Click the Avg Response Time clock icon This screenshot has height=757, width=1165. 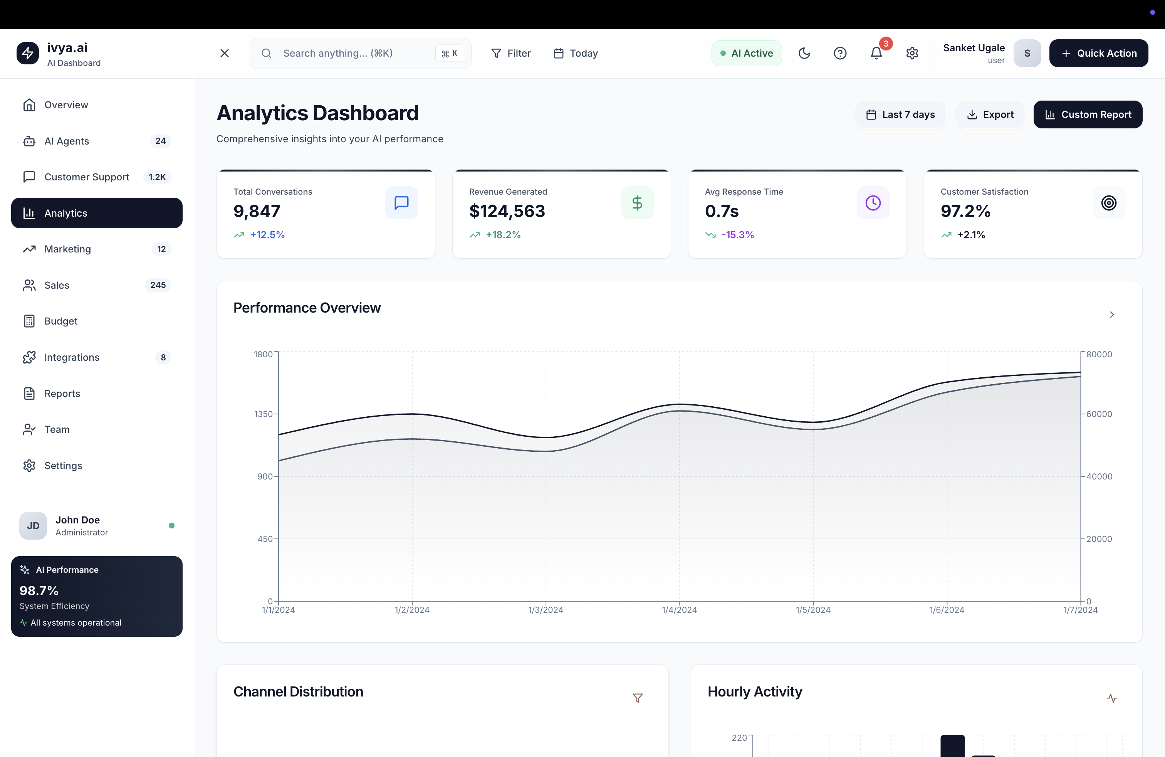(873, 203)
